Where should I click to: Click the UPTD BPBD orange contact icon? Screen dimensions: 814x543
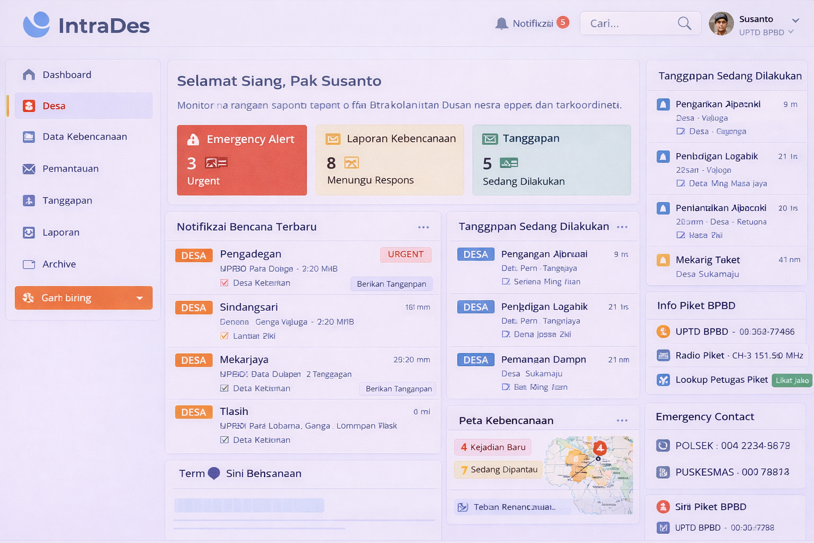coord(663,331)
